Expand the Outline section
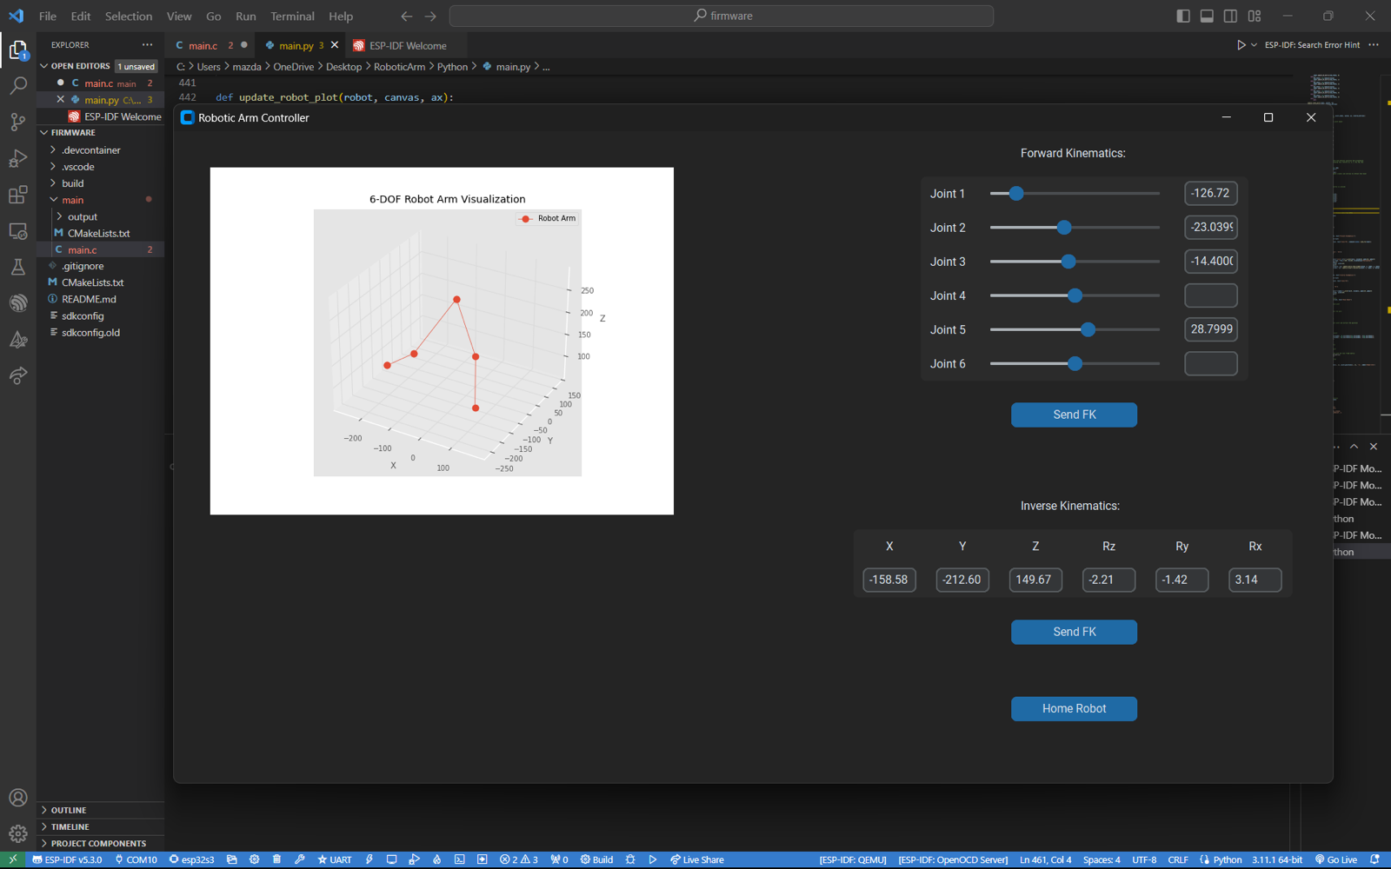The image size is (1391, 869). (69, 810)
